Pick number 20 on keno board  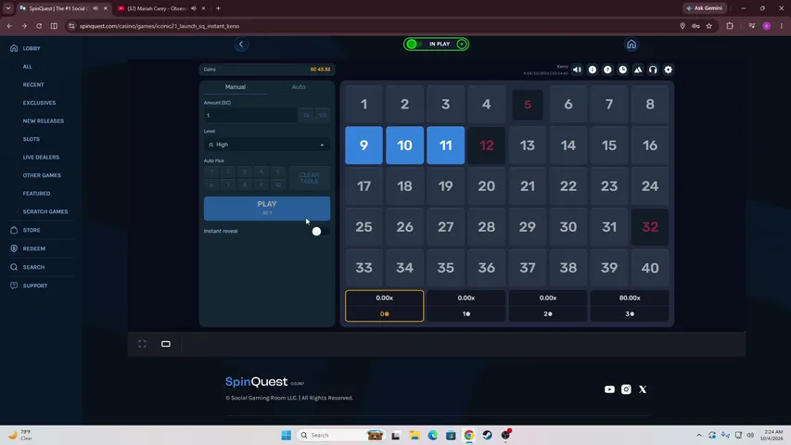pos(486,186)
